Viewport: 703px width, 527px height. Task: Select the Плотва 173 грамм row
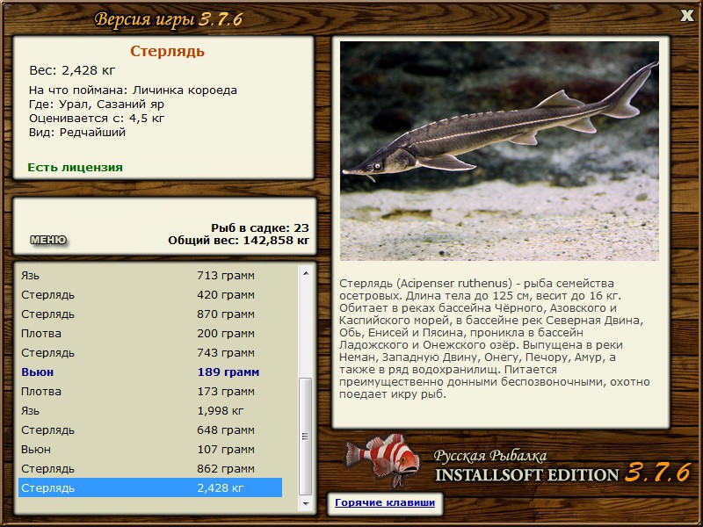(x=150, y=391)
